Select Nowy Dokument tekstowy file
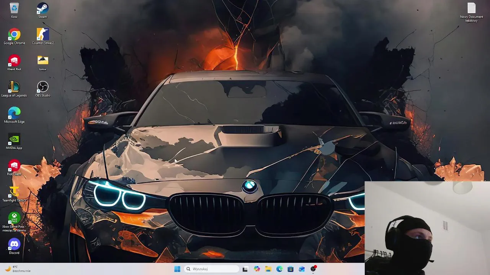490x275 pixels. (471, 12)
